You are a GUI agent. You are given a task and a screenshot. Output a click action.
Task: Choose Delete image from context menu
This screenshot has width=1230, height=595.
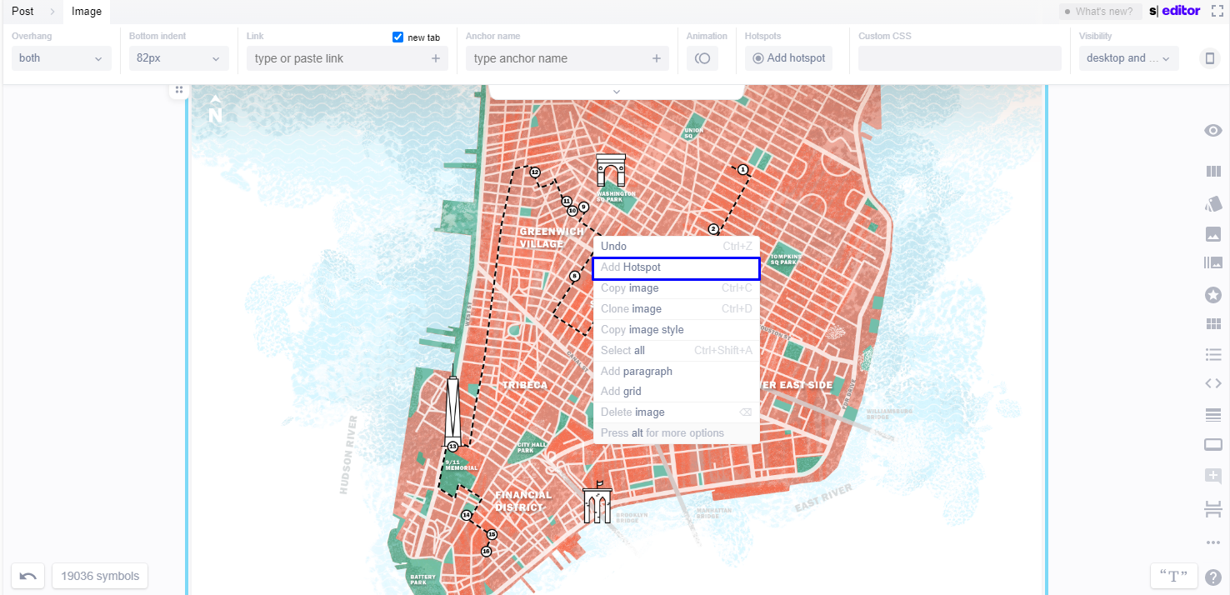[677, 412]
